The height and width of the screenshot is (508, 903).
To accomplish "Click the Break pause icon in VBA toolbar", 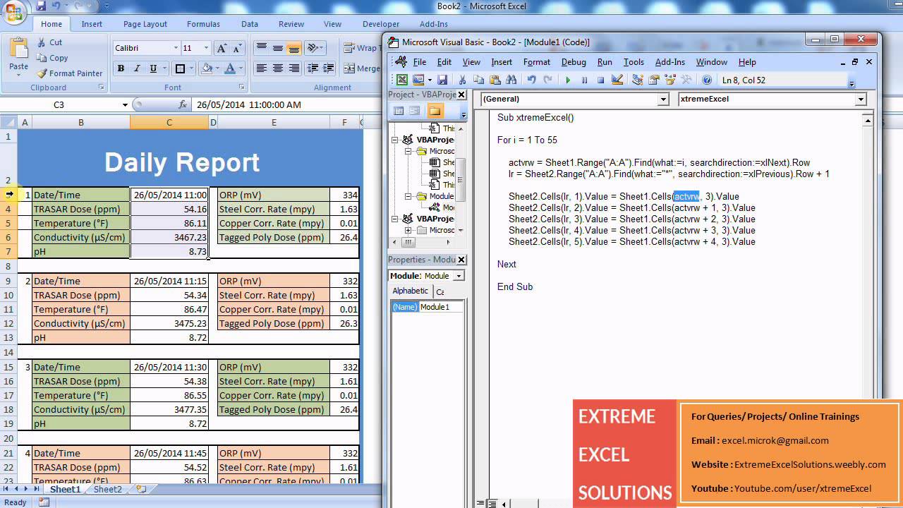I will click(584, 80).
